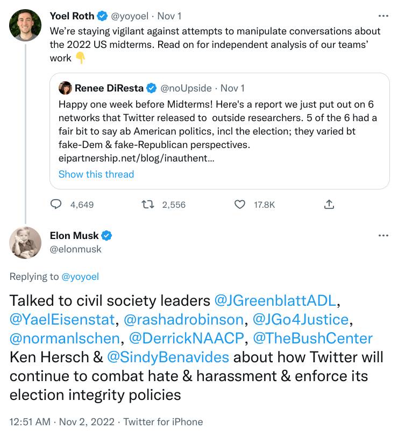398x436 pixels.
Task: Click the reply icon under Yoel Roth's tweet
Action: (56, 205)
